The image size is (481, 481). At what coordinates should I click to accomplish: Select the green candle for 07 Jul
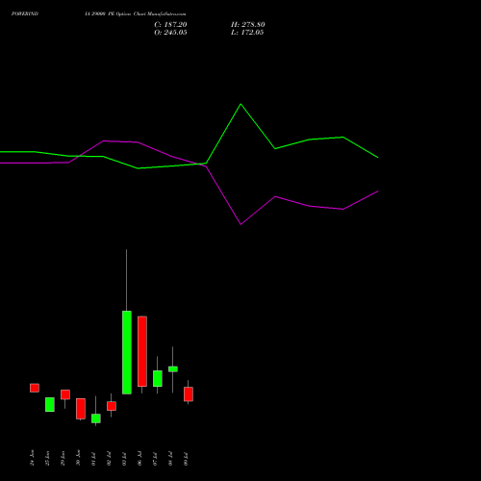tap(158, 378)
